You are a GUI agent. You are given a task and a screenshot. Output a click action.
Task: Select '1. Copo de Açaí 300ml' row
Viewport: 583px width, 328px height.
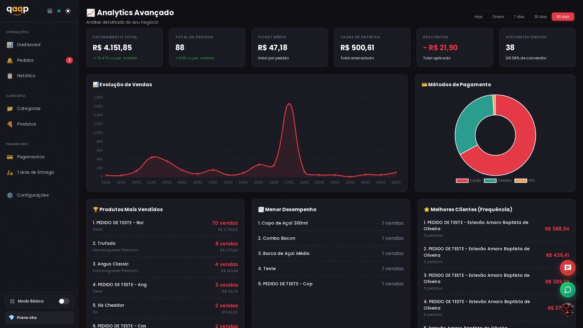(x=331, y=223)
